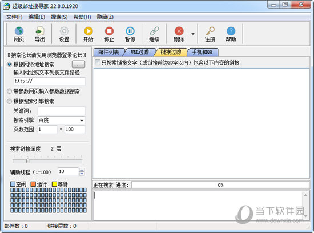Click the 关键词 input field
Screen dimensions: 314x233
[61, 111]
